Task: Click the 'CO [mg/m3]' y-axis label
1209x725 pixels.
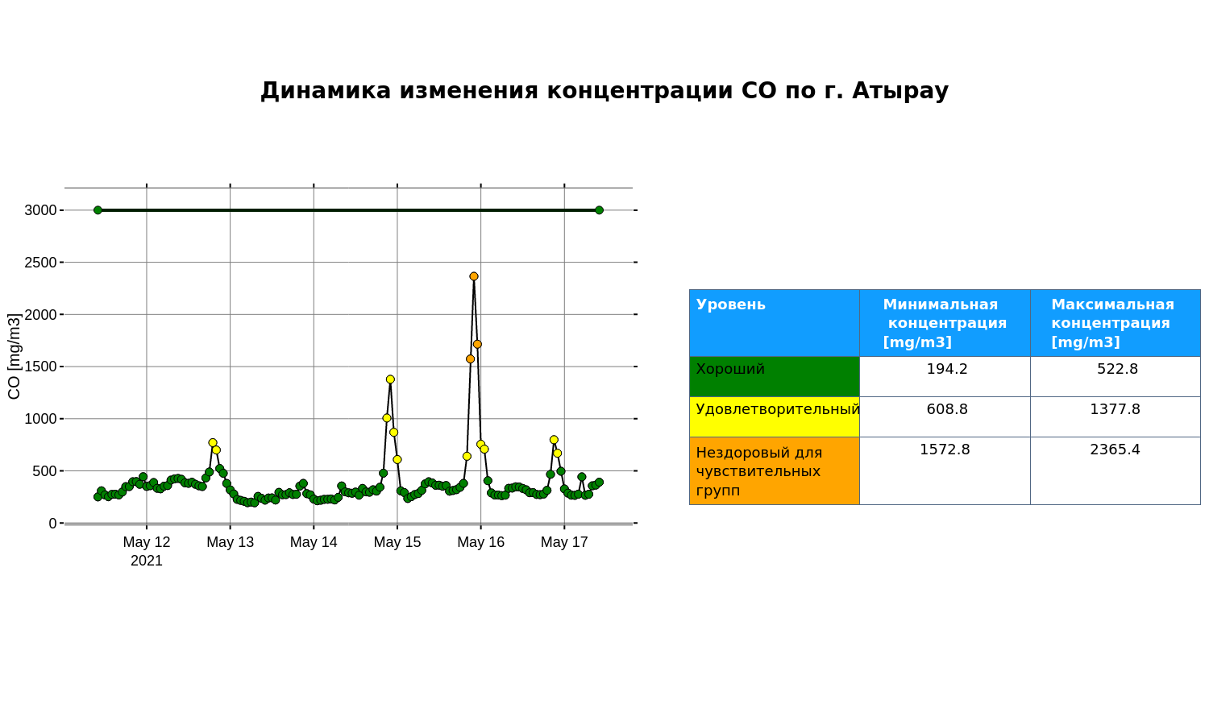Action: [14, 356]
